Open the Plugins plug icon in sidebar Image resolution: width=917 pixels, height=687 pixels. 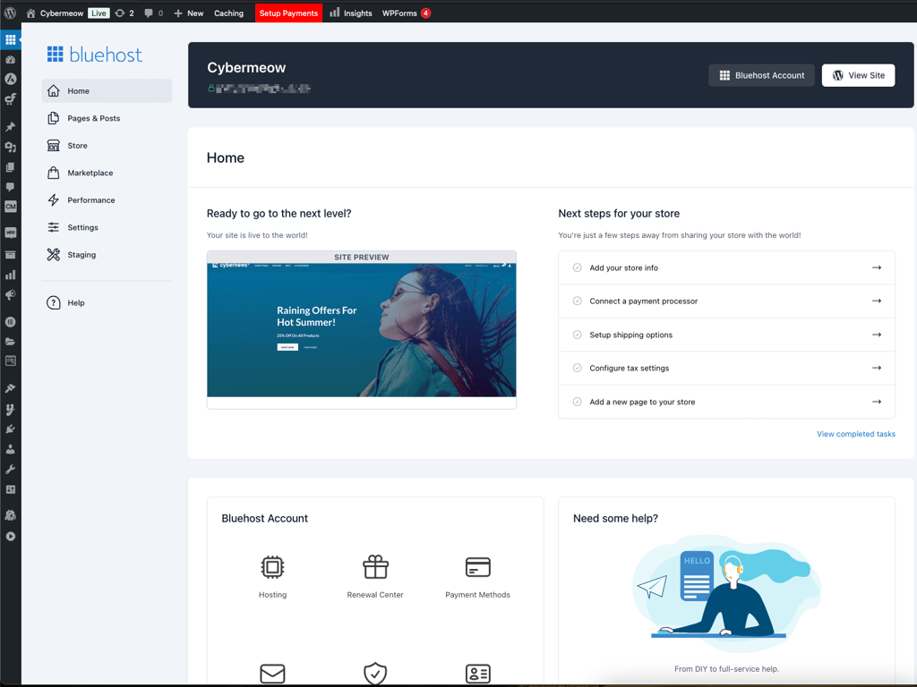pos(11,428)
